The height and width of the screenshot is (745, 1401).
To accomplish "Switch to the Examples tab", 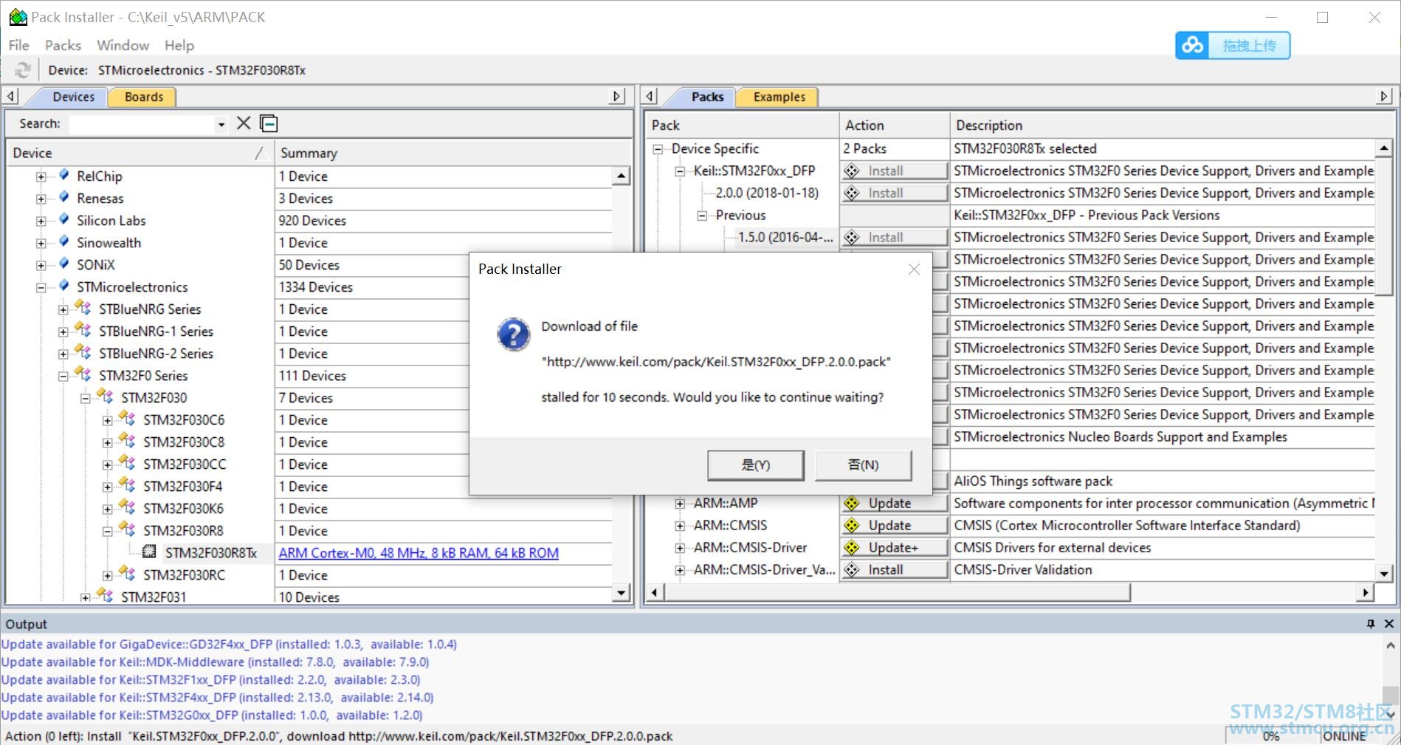I will click(779, 97).
